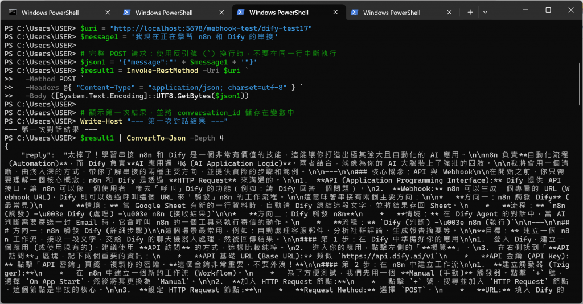Click the vertical scrollbar thumb
The width and height of the screenshot is (583, 304).
click(x=579, y=84)
